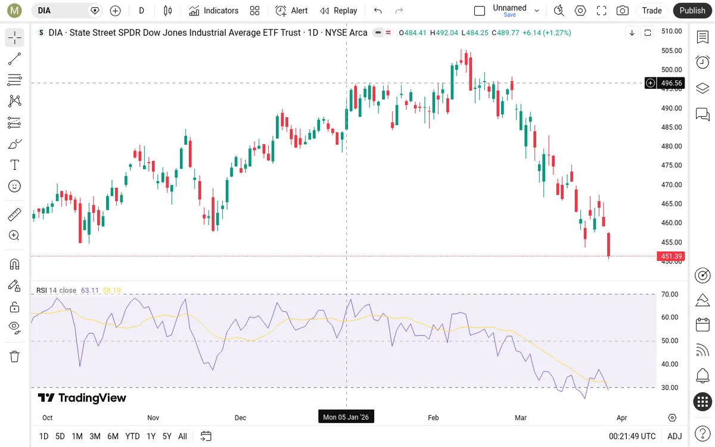Redo the last chart action
Screen dimensions: 715x447
point(399,10)
